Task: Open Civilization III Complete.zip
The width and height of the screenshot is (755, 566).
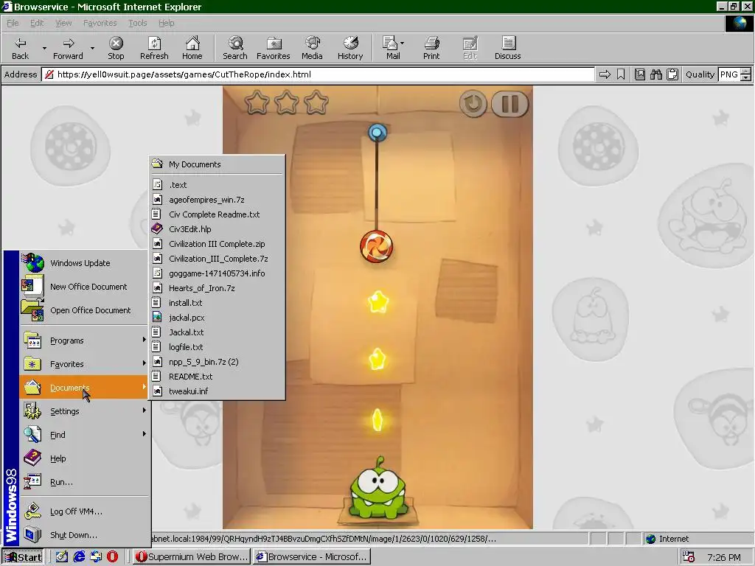Action: tap(217, 243)
